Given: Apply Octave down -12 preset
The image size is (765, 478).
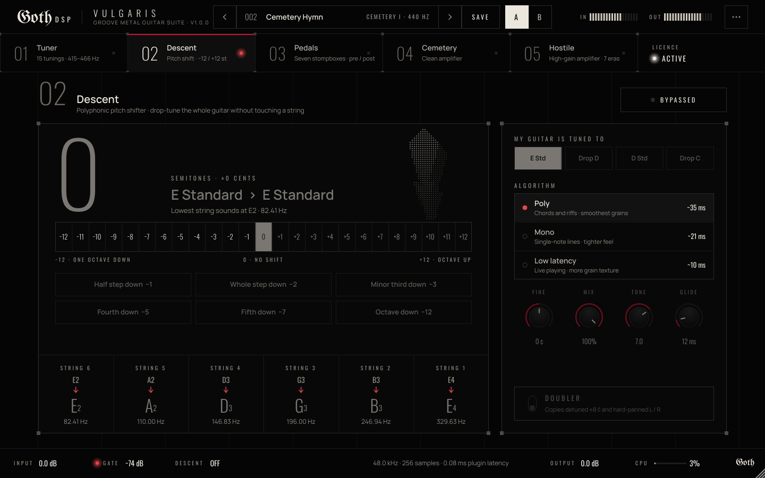Looking at the screenshot, I should click(x=404, y=312).
